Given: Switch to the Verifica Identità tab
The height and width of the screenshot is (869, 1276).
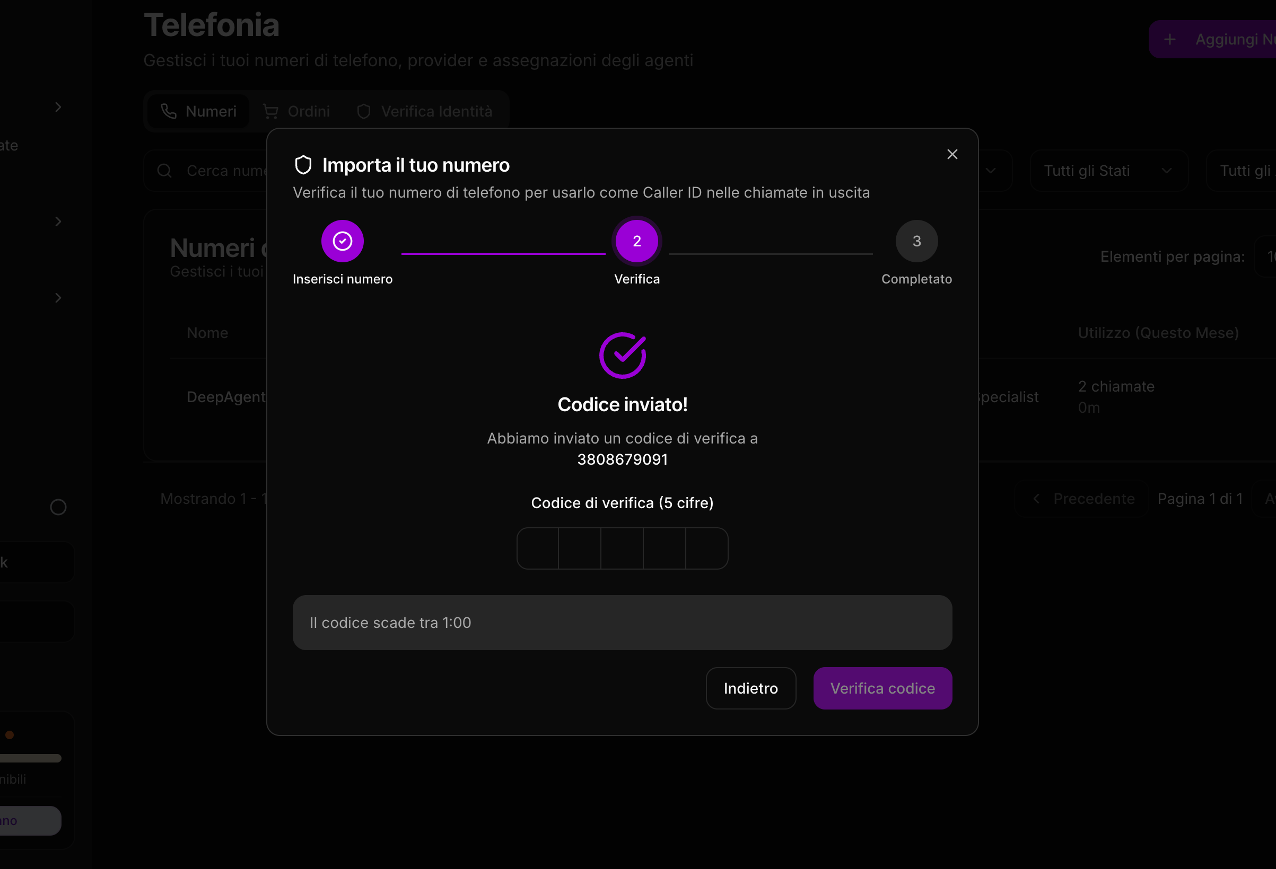Looking at the screenshot, I should tap(425, 111).
